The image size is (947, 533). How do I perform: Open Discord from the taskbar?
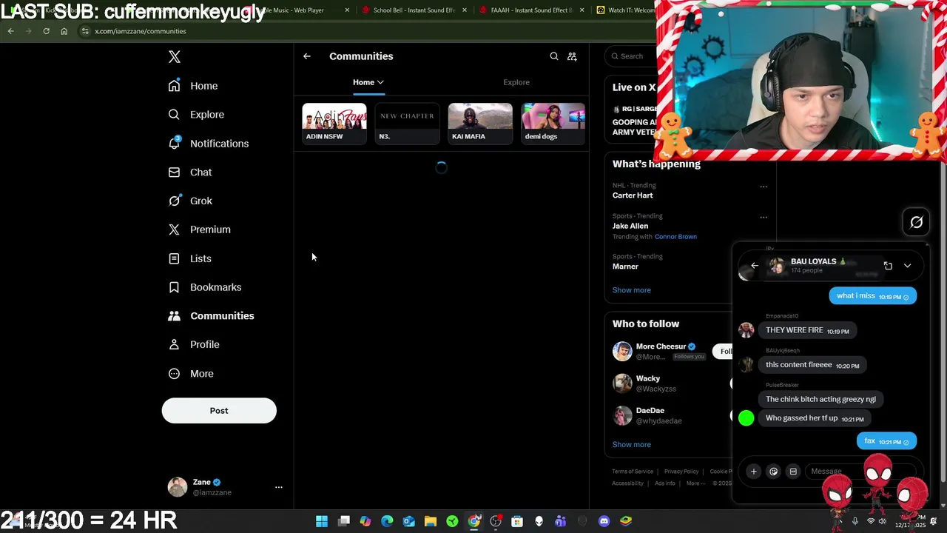tap(604, 521)
